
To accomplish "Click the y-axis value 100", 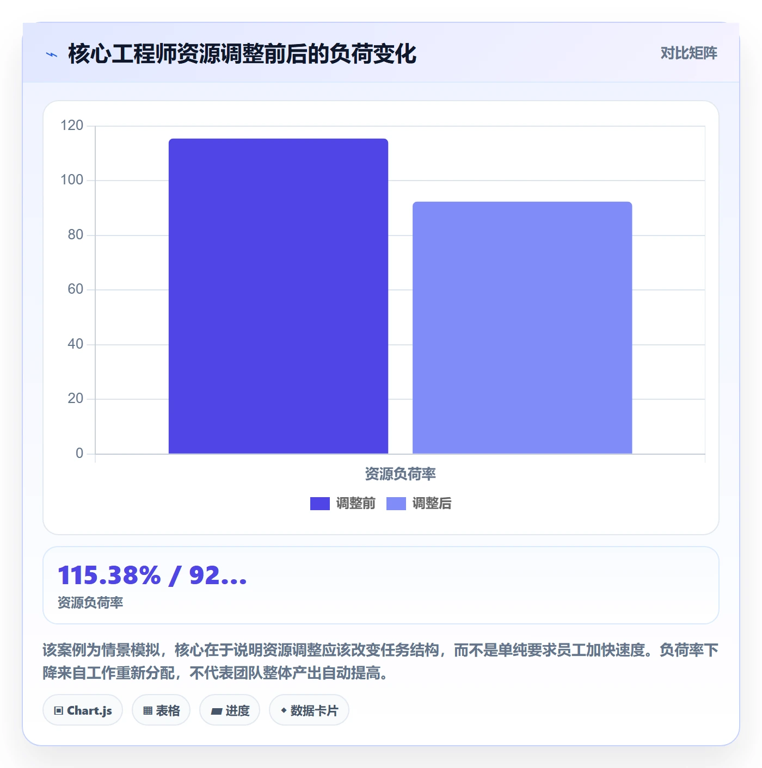I will point(72,180).
